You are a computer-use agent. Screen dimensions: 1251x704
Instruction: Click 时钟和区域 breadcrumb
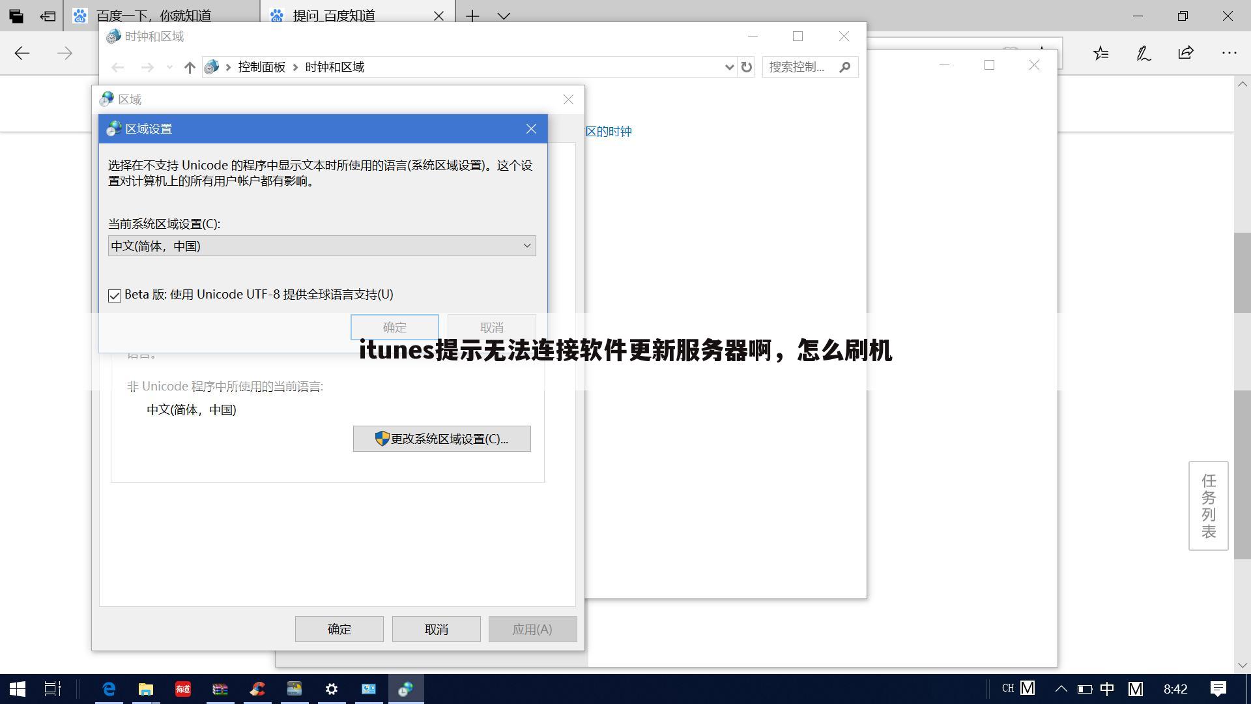(x=335, y=67)
